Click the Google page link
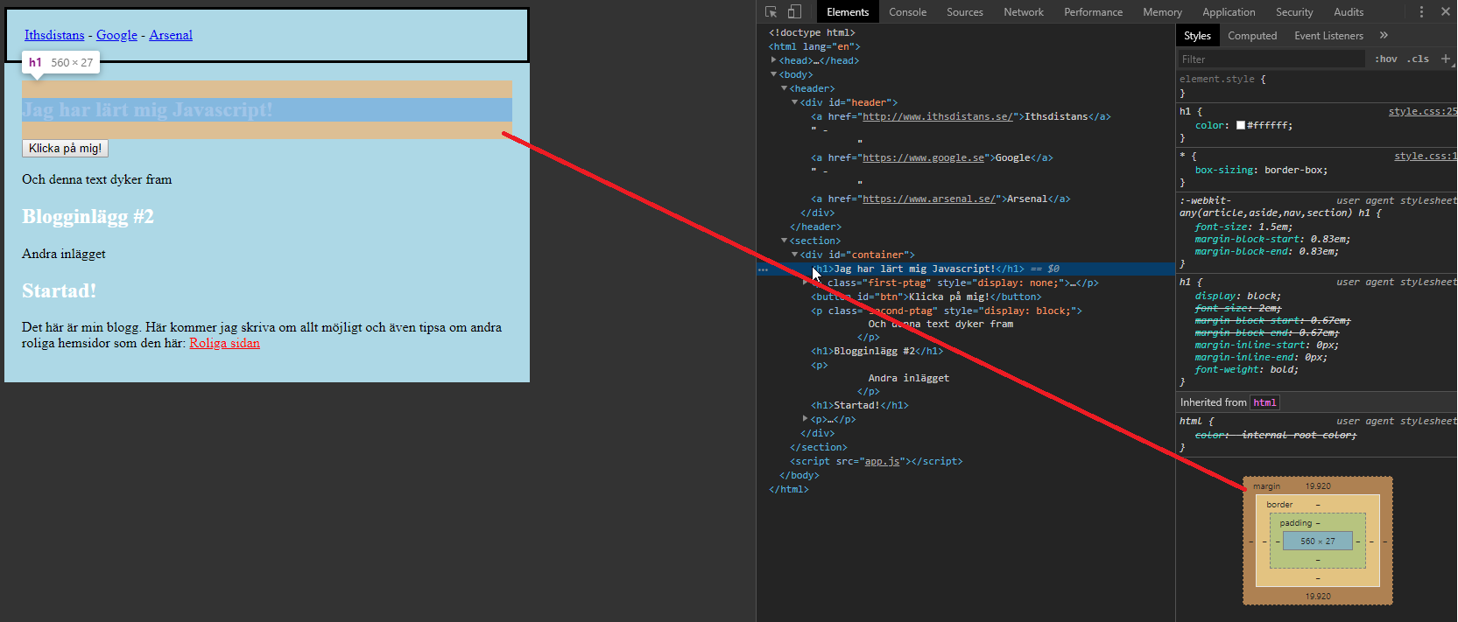1458x622 pixels. (x=116, y=35)
